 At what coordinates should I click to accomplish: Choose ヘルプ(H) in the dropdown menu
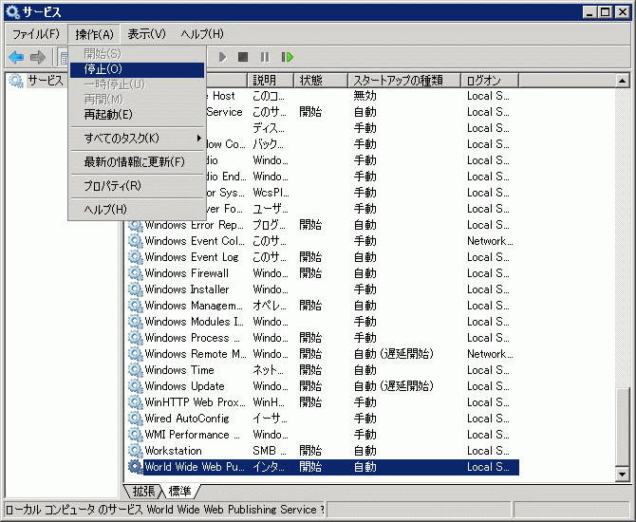(x=137, y=210)
